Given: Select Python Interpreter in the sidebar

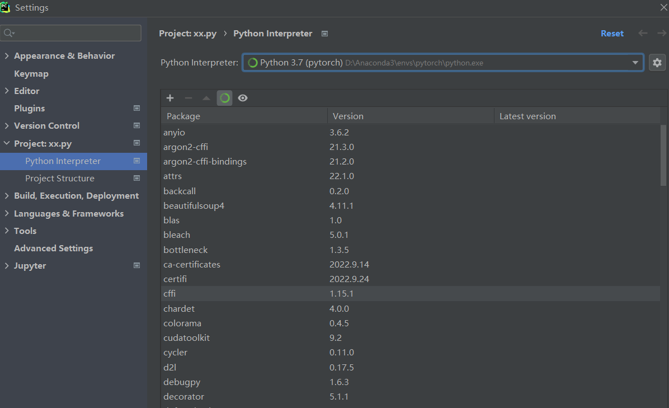Looking at the screenshot, I should point(73,161).
